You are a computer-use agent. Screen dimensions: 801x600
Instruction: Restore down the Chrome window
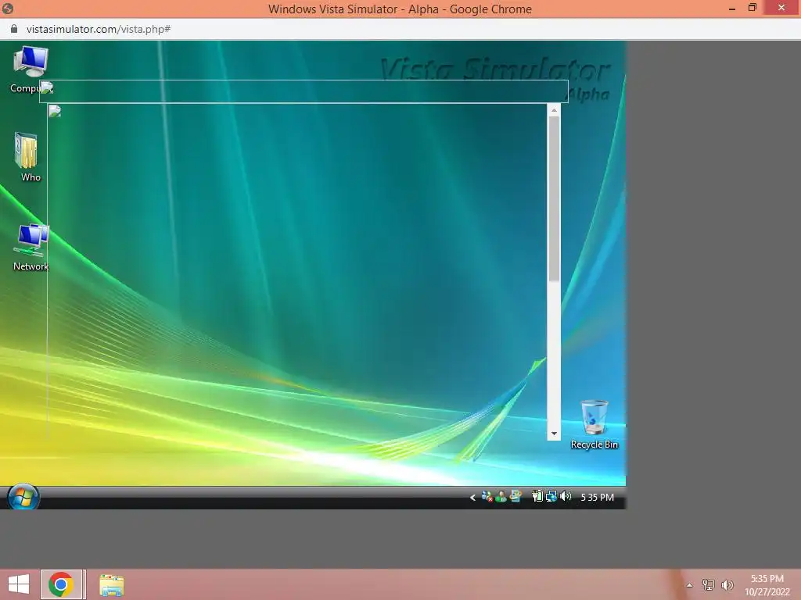tap(752, 8)
